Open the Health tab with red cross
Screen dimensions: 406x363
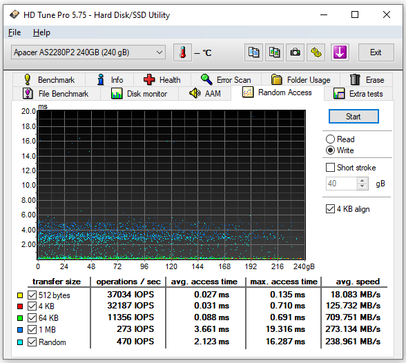tap(162, 79)
